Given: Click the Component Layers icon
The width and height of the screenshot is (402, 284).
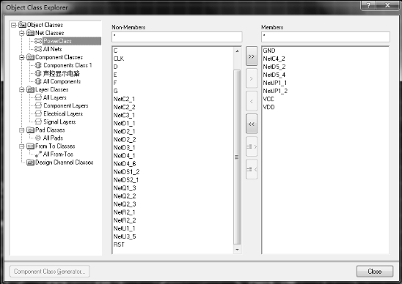Looking at the screenshot, I should [38, 105].
